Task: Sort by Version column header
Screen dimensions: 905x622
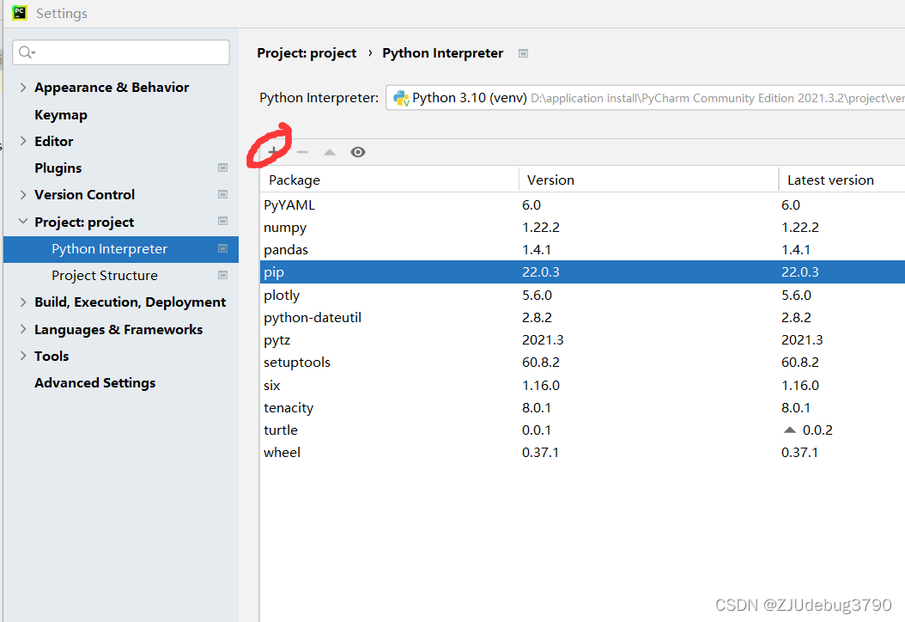Action: tap(649, 180)
